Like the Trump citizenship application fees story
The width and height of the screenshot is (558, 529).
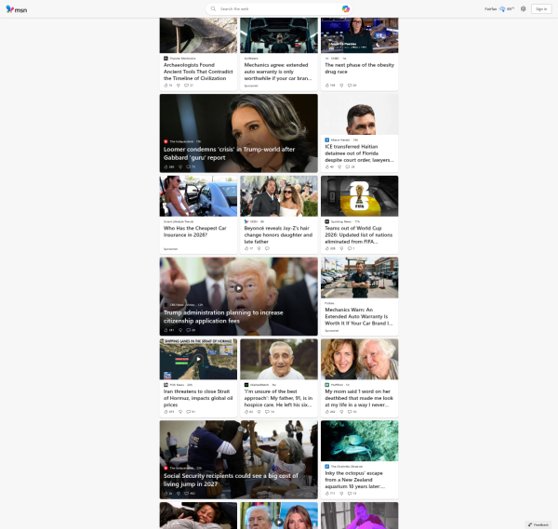click(x=166, y=330)
